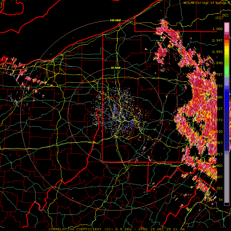Click the 0.253 scale value
Screen dimensions: 231x231
tap(217, 188)
